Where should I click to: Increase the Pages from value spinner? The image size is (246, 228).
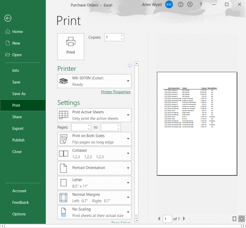(89, 125)
